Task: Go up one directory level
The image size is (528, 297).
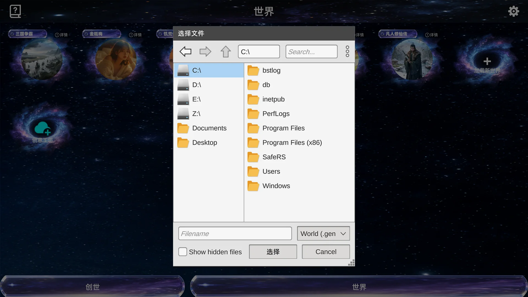Action: click(x=226, y=51)
